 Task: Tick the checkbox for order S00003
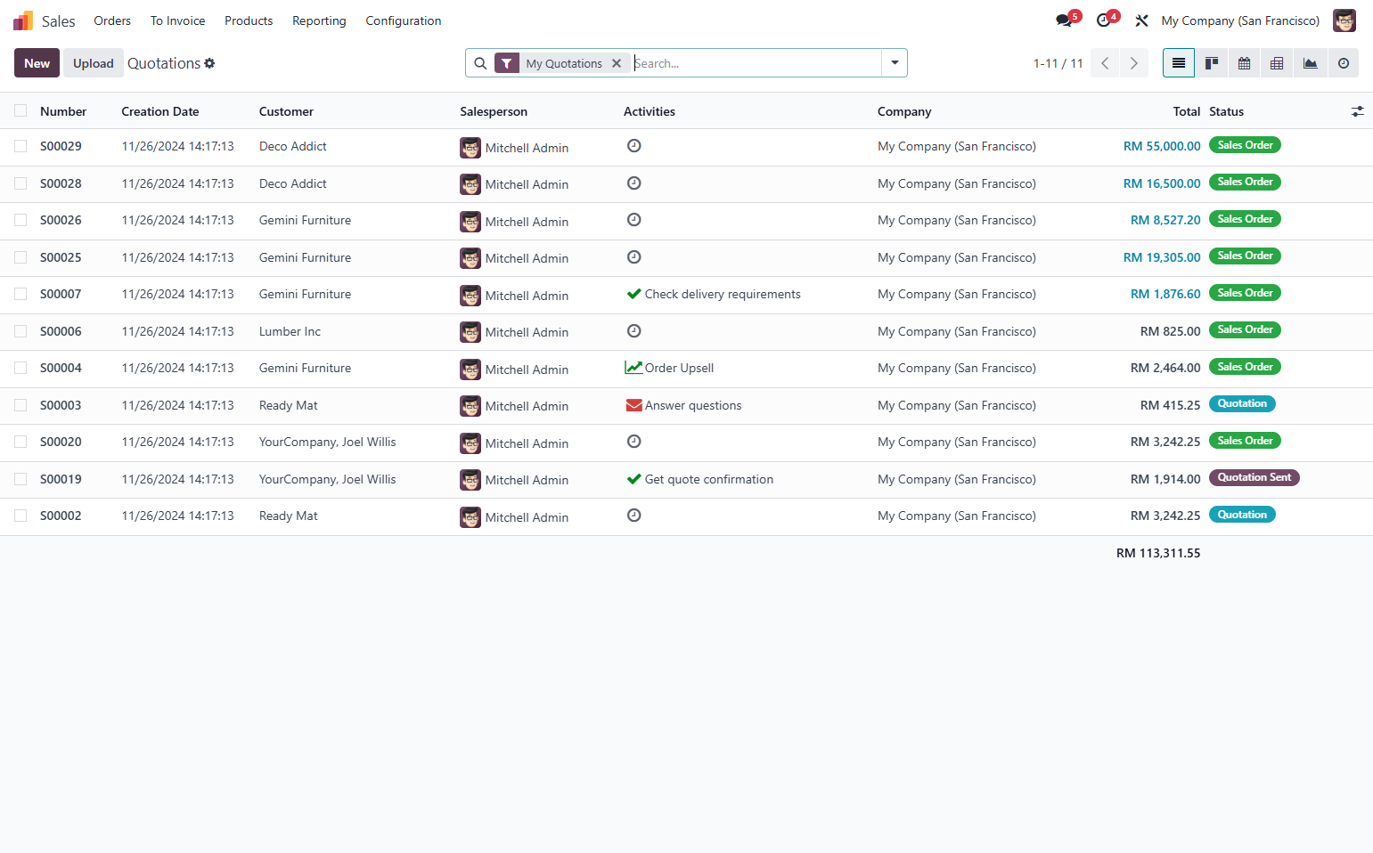click(20, 405)
